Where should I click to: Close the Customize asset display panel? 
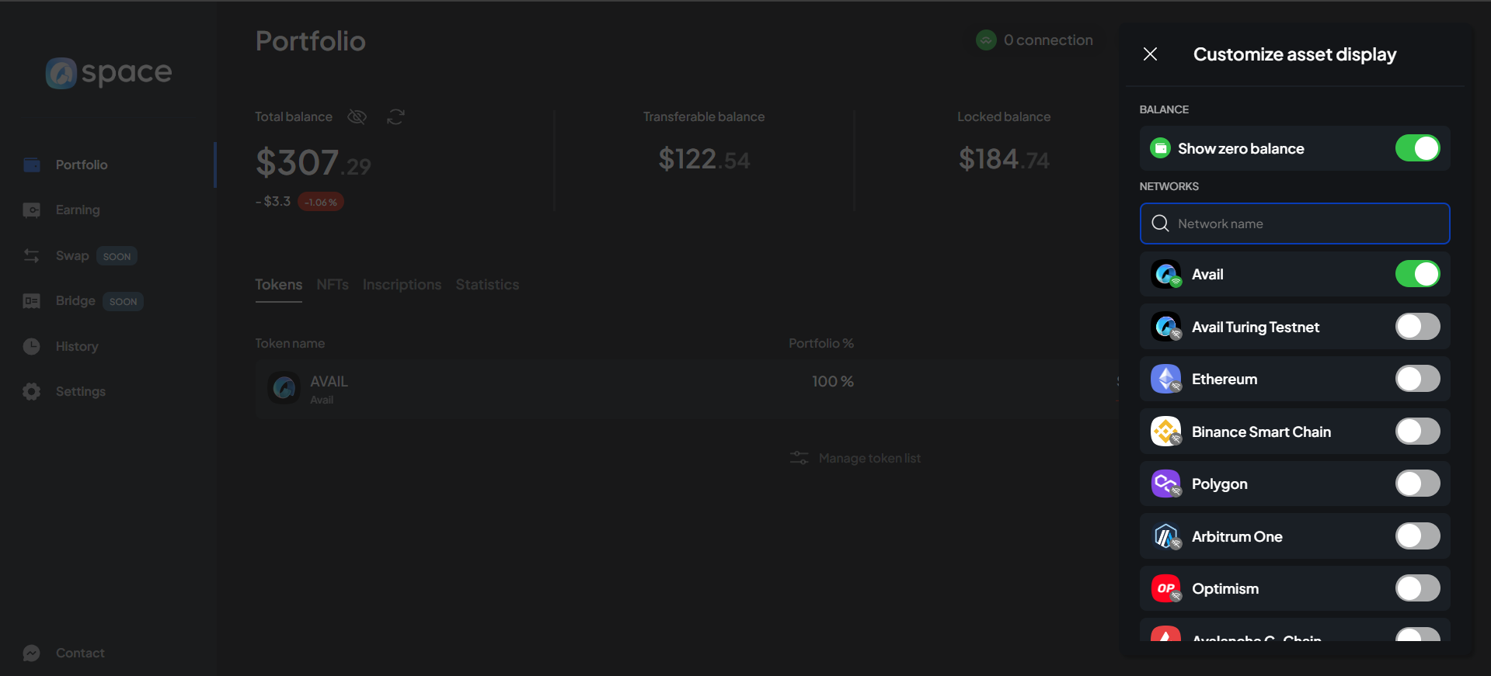point(1150,54)
